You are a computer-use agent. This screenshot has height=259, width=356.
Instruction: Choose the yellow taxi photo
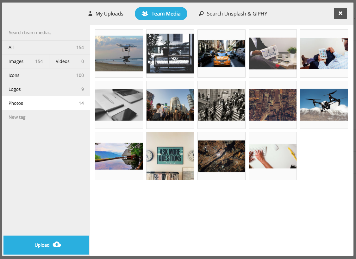point(222,53)
